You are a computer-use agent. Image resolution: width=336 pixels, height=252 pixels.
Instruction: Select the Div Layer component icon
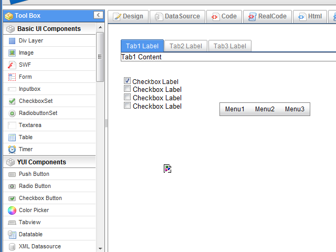point(12,40)
